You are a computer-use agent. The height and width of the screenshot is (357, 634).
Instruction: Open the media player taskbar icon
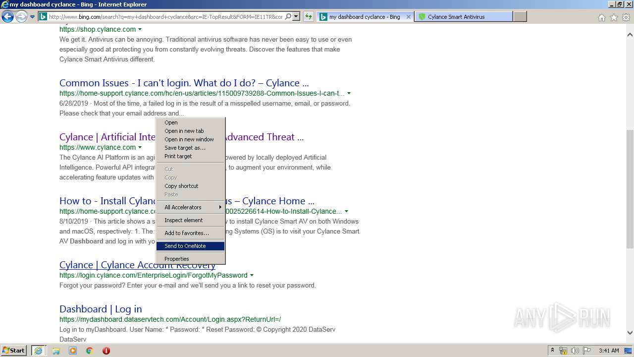point(73,351)
